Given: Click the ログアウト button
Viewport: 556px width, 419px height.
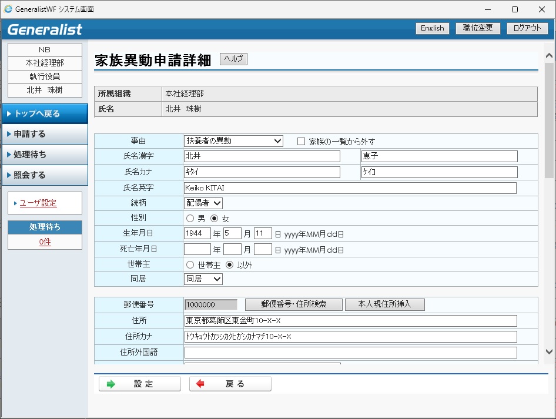Looking at the screenshot, I should (527, 28).
